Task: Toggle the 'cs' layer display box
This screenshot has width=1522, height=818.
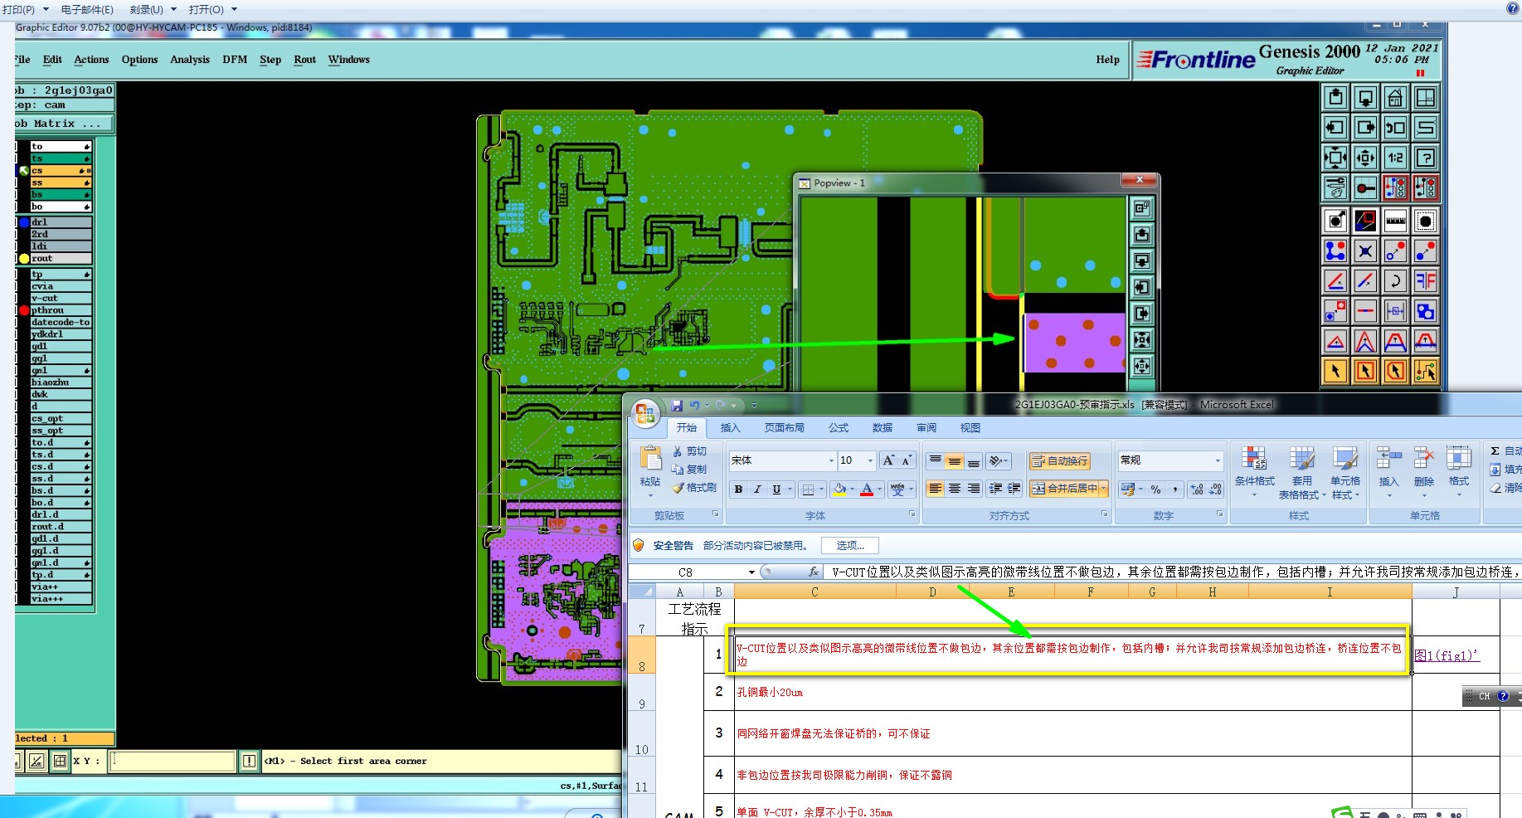Action: click(x=23, y=170)
